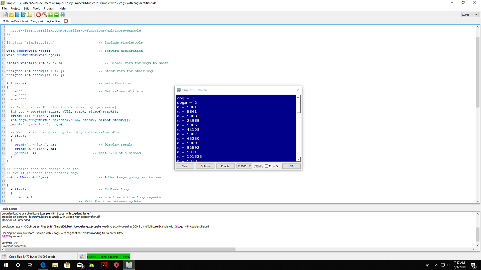
Task: Click the Build Status horizontal scrollbar thumb
Action: point(120,249)
